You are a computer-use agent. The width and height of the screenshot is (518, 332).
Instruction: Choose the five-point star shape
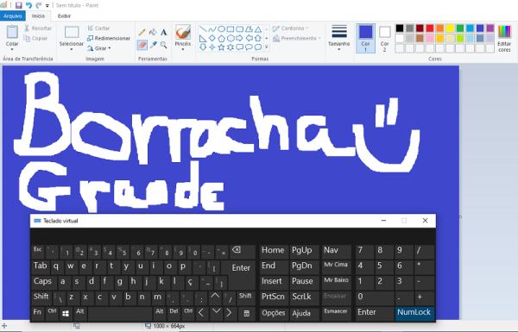click(221, 47)
